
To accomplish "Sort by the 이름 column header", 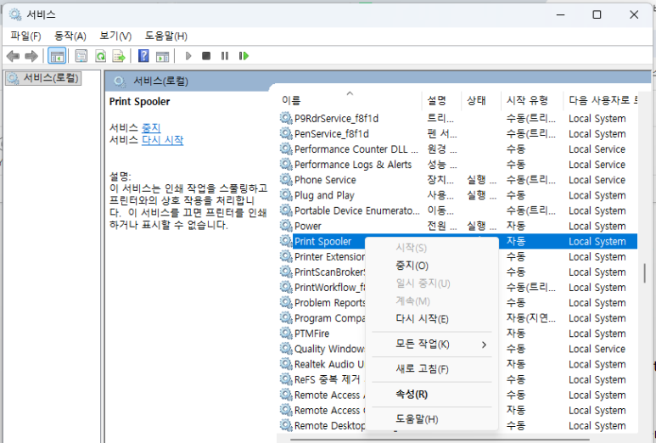I will coord(350,100).
